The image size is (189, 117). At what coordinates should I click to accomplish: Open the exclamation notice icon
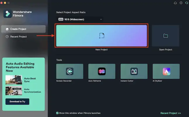click(181, 3)
